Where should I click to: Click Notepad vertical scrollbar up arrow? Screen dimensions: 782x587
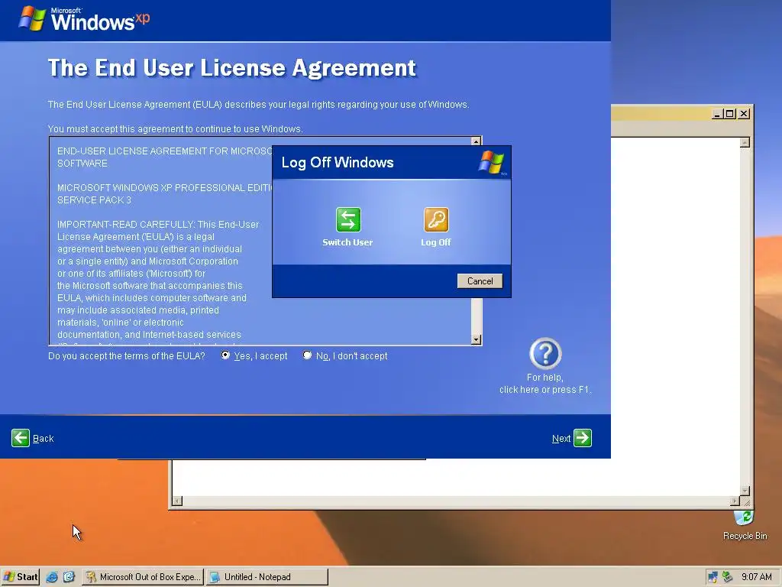click(745, 143)
